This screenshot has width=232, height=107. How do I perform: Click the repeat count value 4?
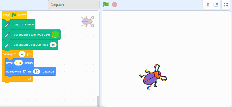pyautogui.click(x=22, y=54)
